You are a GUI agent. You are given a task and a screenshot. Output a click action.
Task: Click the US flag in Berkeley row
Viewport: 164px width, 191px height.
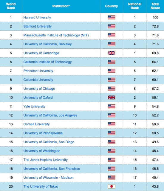[112, 44]
